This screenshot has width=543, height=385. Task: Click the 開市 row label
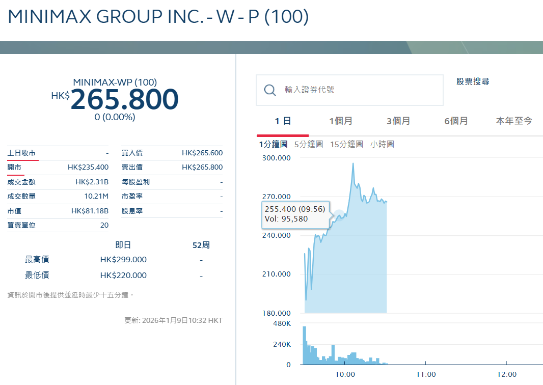(x=14, y=167)
